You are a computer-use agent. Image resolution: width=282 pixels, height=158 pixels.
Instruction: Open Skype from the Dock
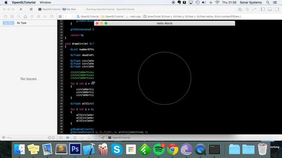(x=117, y=149)
